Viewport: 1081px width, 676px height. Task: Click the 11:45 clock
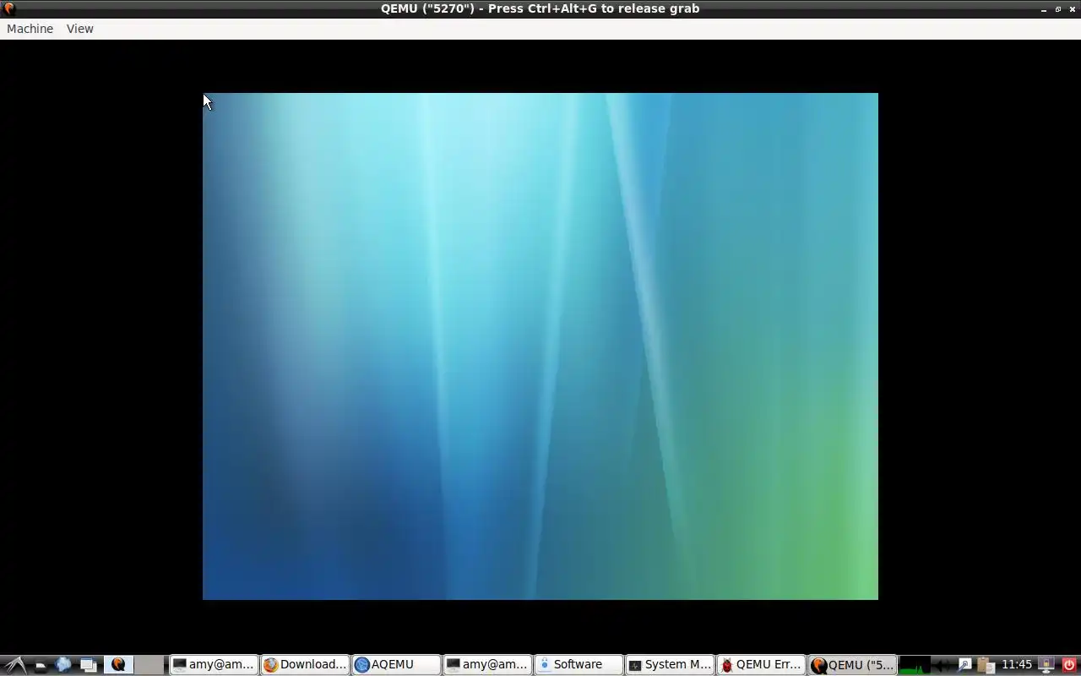tap(1017, 665)
